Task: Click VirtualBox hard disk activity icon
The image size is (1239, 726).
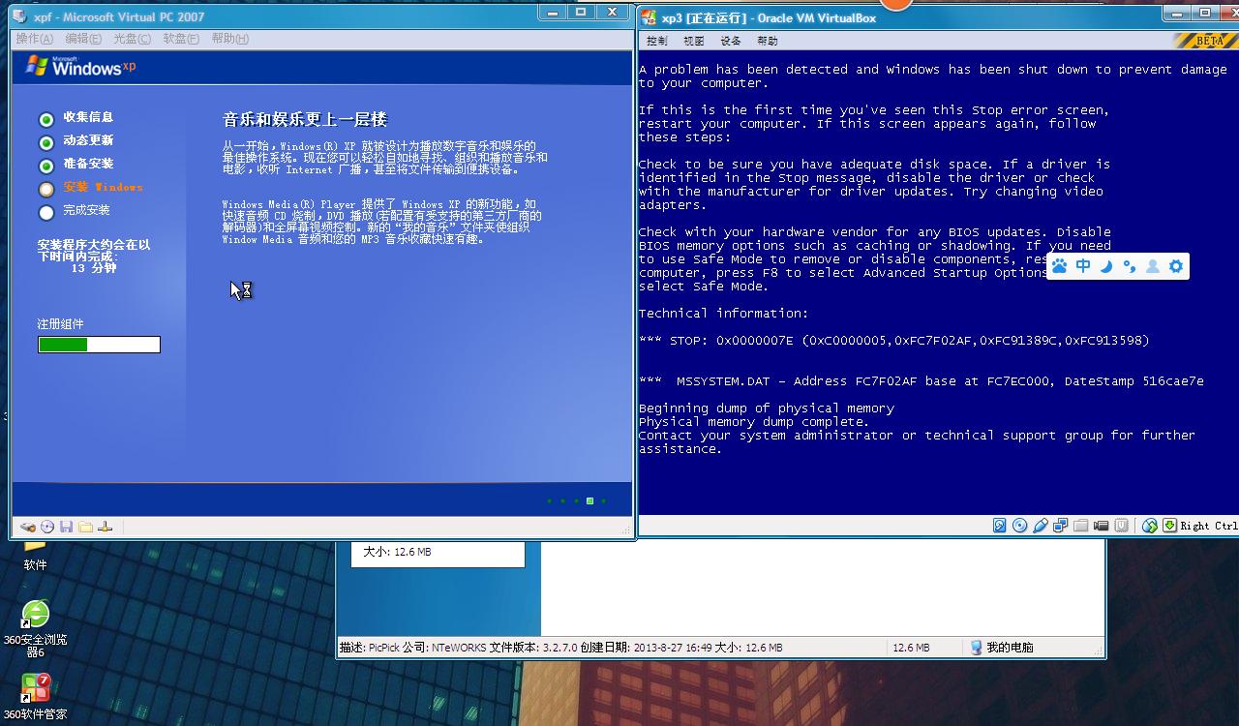Action: pyautogui.click(x=1000, y=526)
